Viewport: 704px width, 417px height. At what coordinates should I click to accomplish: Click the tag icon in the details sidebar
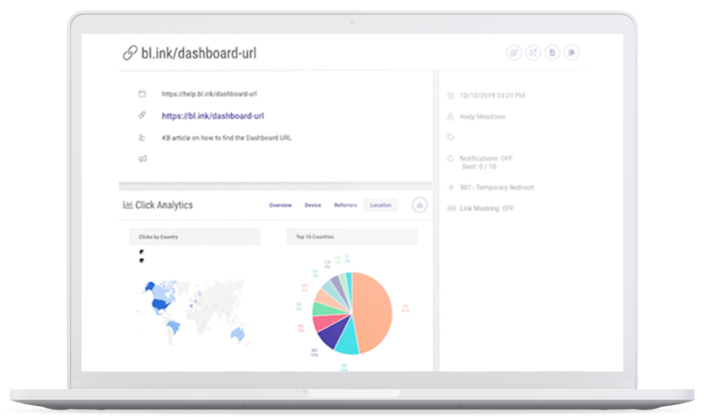(x=451, y=137)
